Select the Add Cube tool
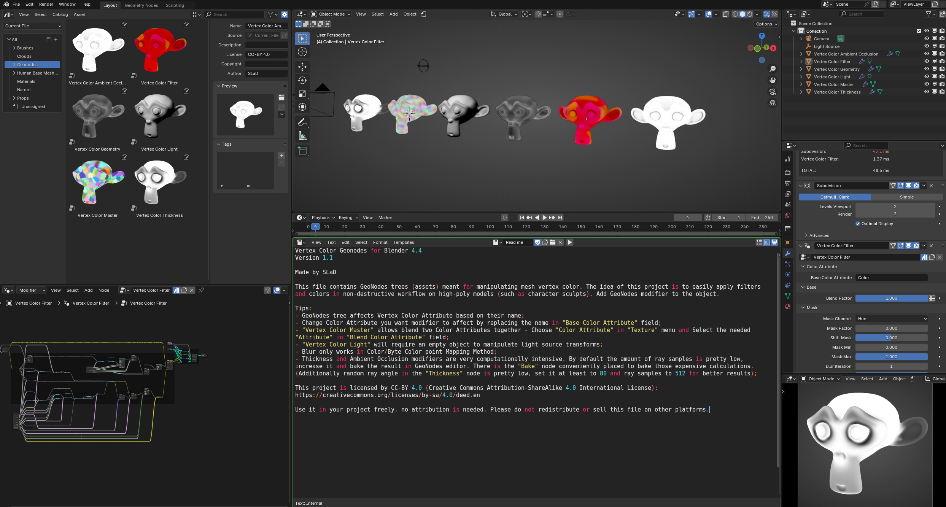Image resolution: width=946 pixels, height=507 pixels. click(302, 151)
